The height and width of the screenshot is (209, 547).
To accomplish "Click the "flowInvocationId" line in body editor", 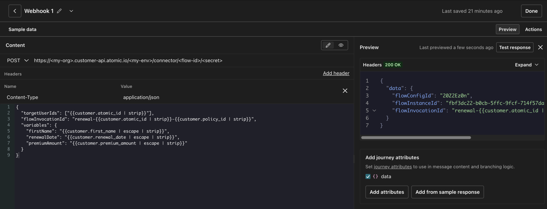I will pos(138,119).
